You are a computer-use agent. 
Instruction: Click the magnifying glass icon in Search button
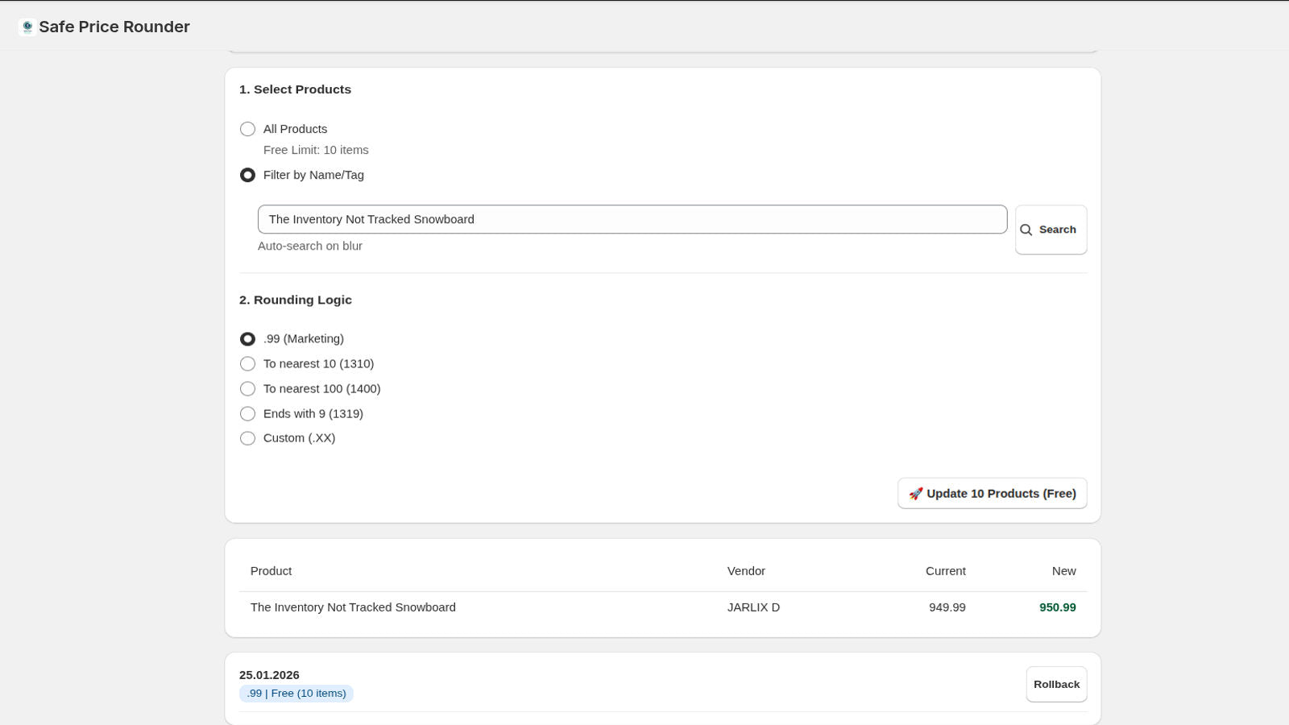tap(1026, 230)
